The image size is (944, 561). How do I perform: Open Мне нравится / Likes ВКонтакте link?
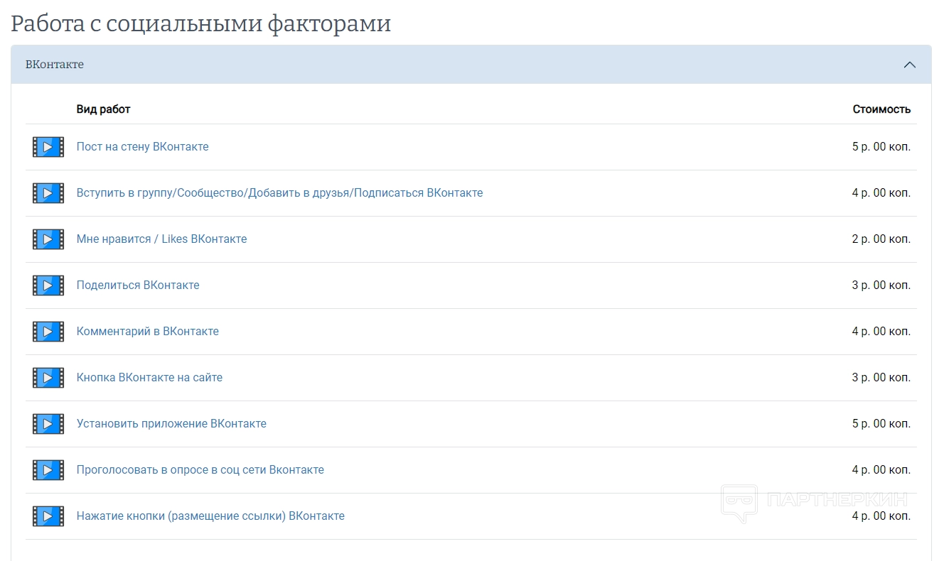click(x=162, y=239)
